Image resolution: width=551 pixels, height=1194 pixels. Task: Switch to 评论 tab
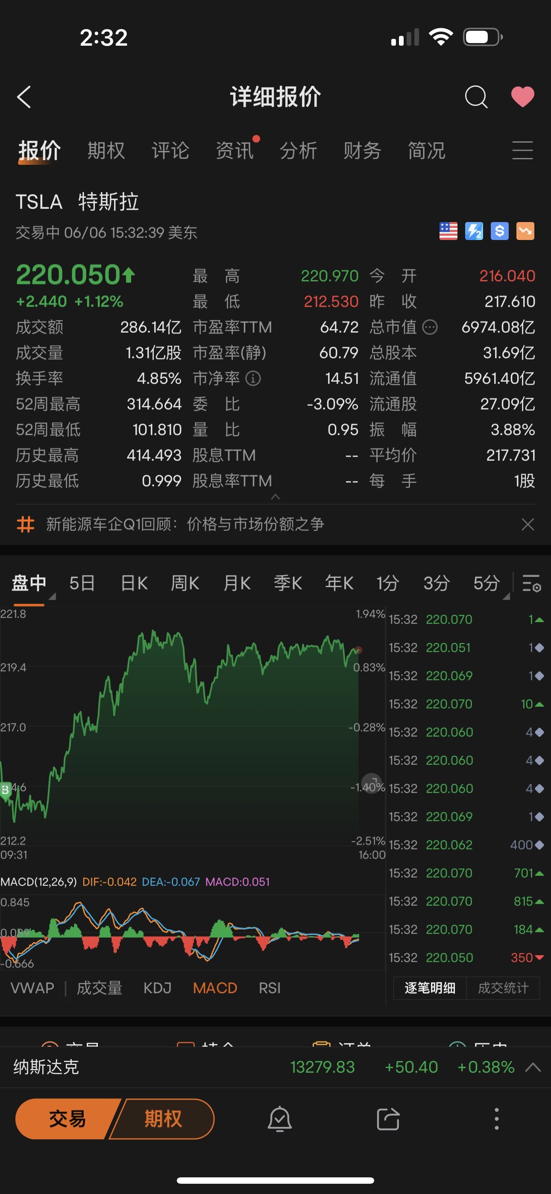click(x=170, y=151)
